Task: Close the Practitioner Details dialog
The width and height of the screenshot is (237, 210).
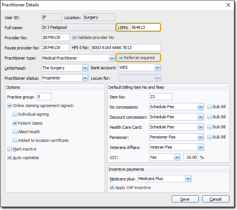Action: 228,5
